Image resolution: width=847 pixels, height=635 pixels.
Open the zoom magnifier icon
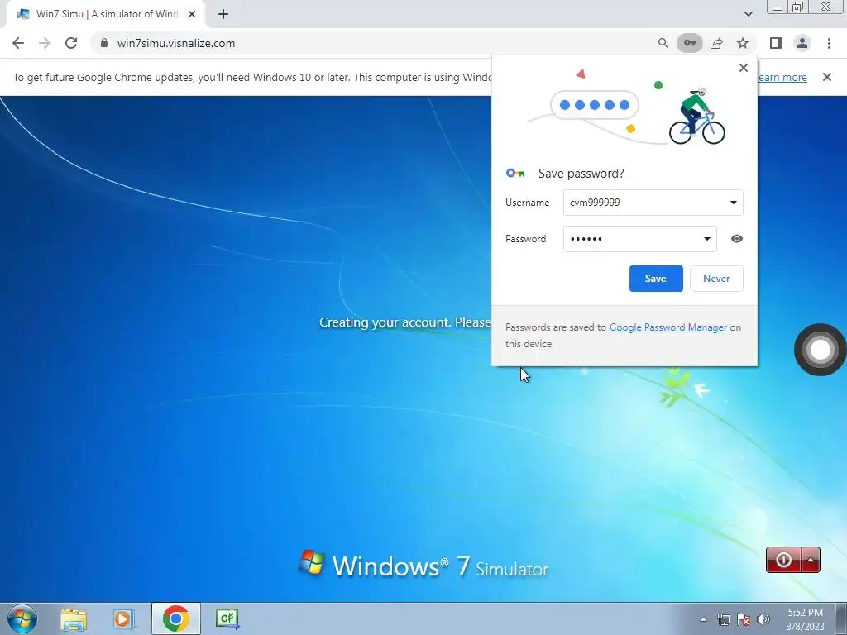click(663, 43)
